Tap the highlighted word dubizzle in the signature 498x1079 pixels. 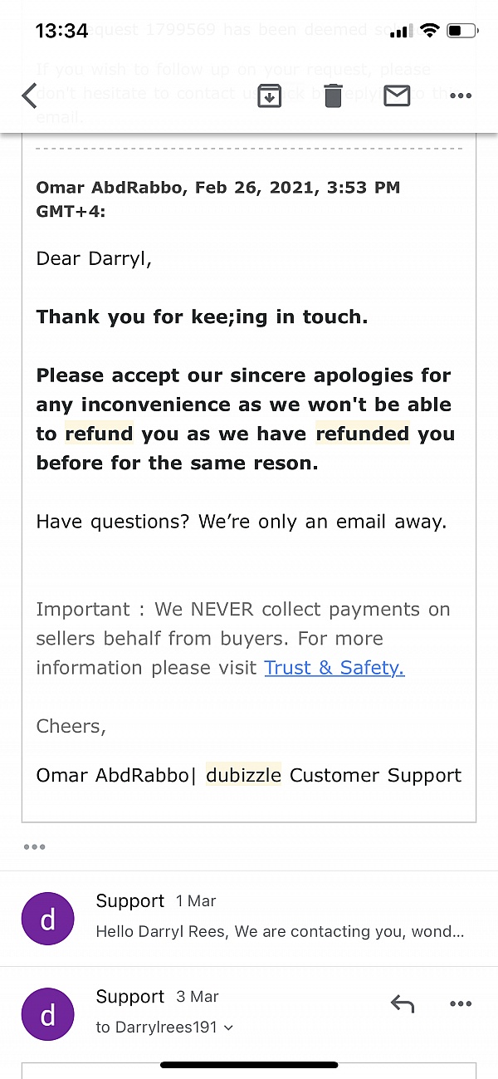[243, 775]
